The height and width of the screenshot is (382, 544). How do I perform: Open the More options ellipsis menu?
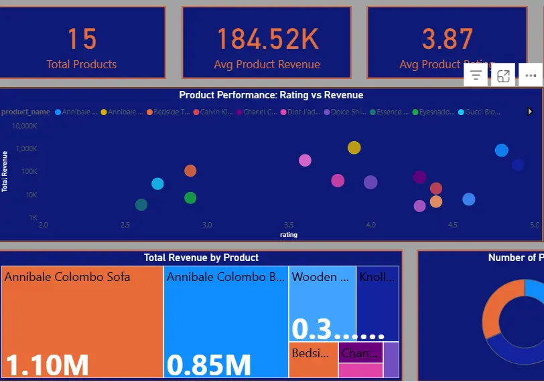point(531,75)
